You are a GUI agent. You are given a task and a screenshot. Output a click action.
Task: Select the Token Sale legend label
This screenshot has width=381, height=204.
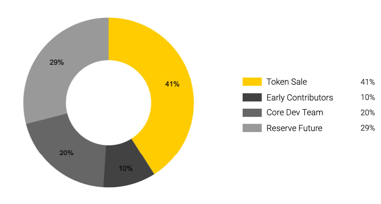click(287, 82)
